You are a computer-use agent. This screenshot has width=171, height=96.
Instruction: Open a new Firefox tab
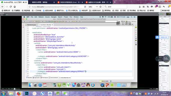pos(115,2)
